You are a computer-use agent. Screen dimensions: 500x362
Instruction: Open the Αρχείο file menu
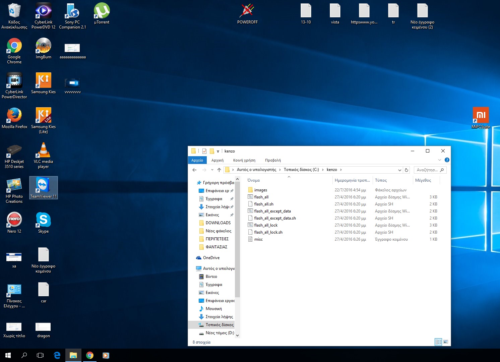[x=197, y=160]
